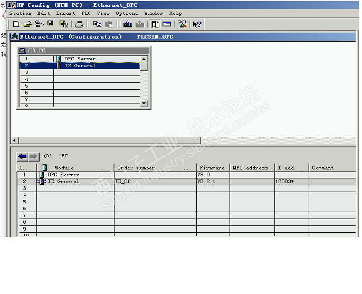The image size is (362, 294).
Task: Click the grey forward arrow button
Action: (33, 156)
